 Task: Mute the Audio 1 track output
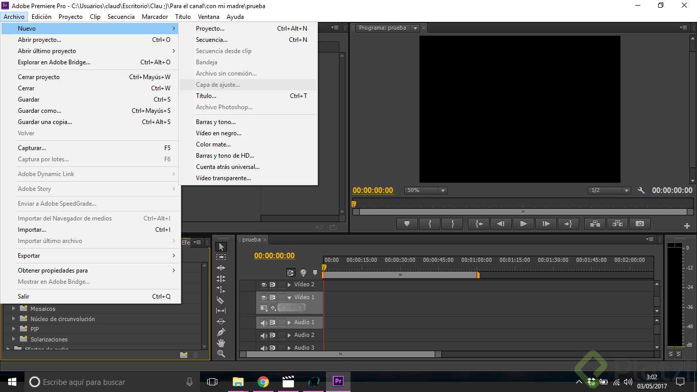tap(264, 323)
